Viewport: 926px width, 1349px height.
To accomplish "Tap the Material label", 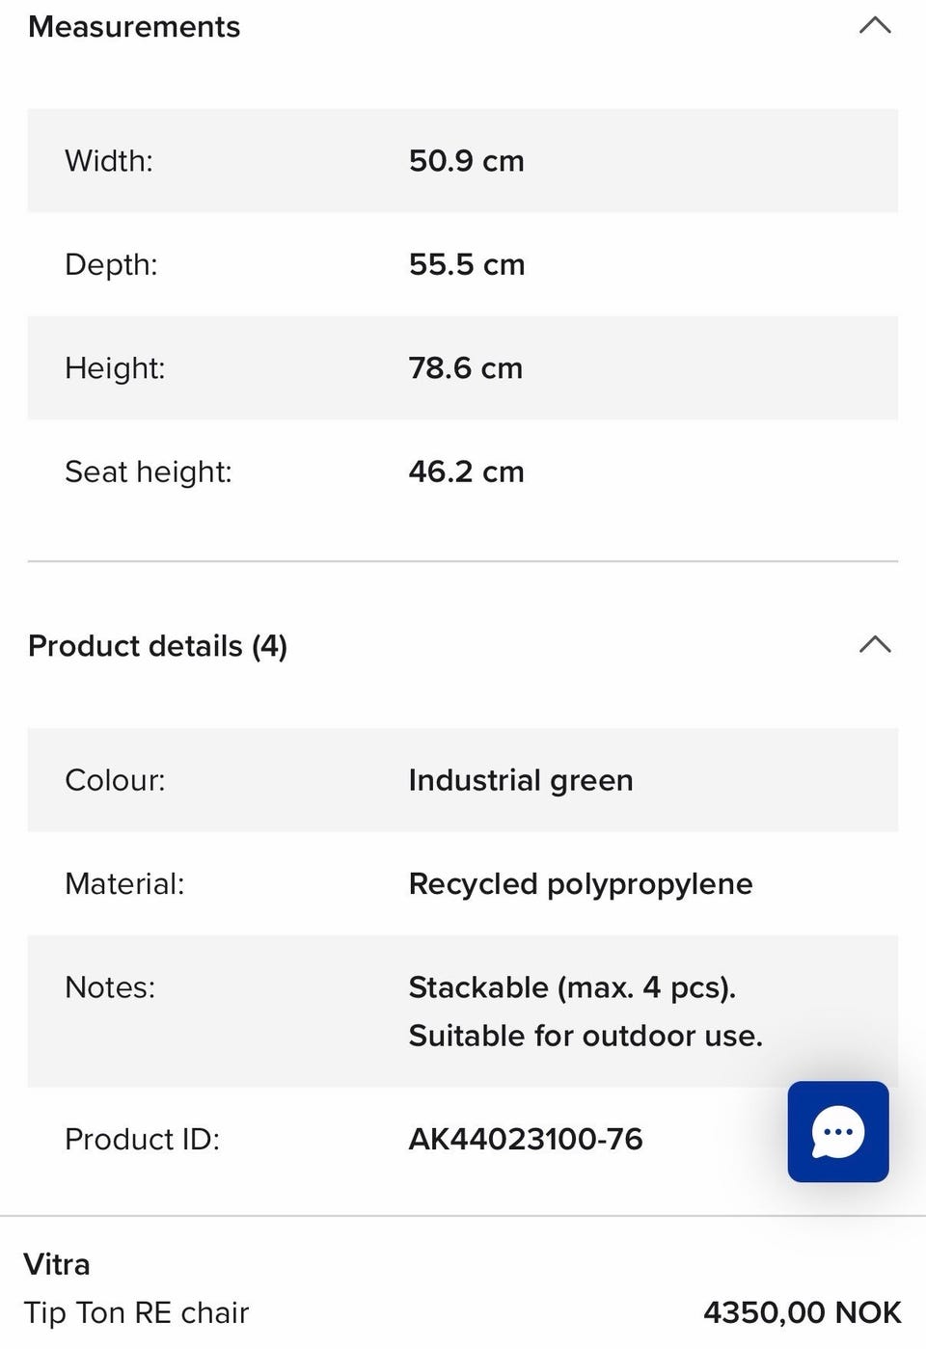I will [124, 884].
